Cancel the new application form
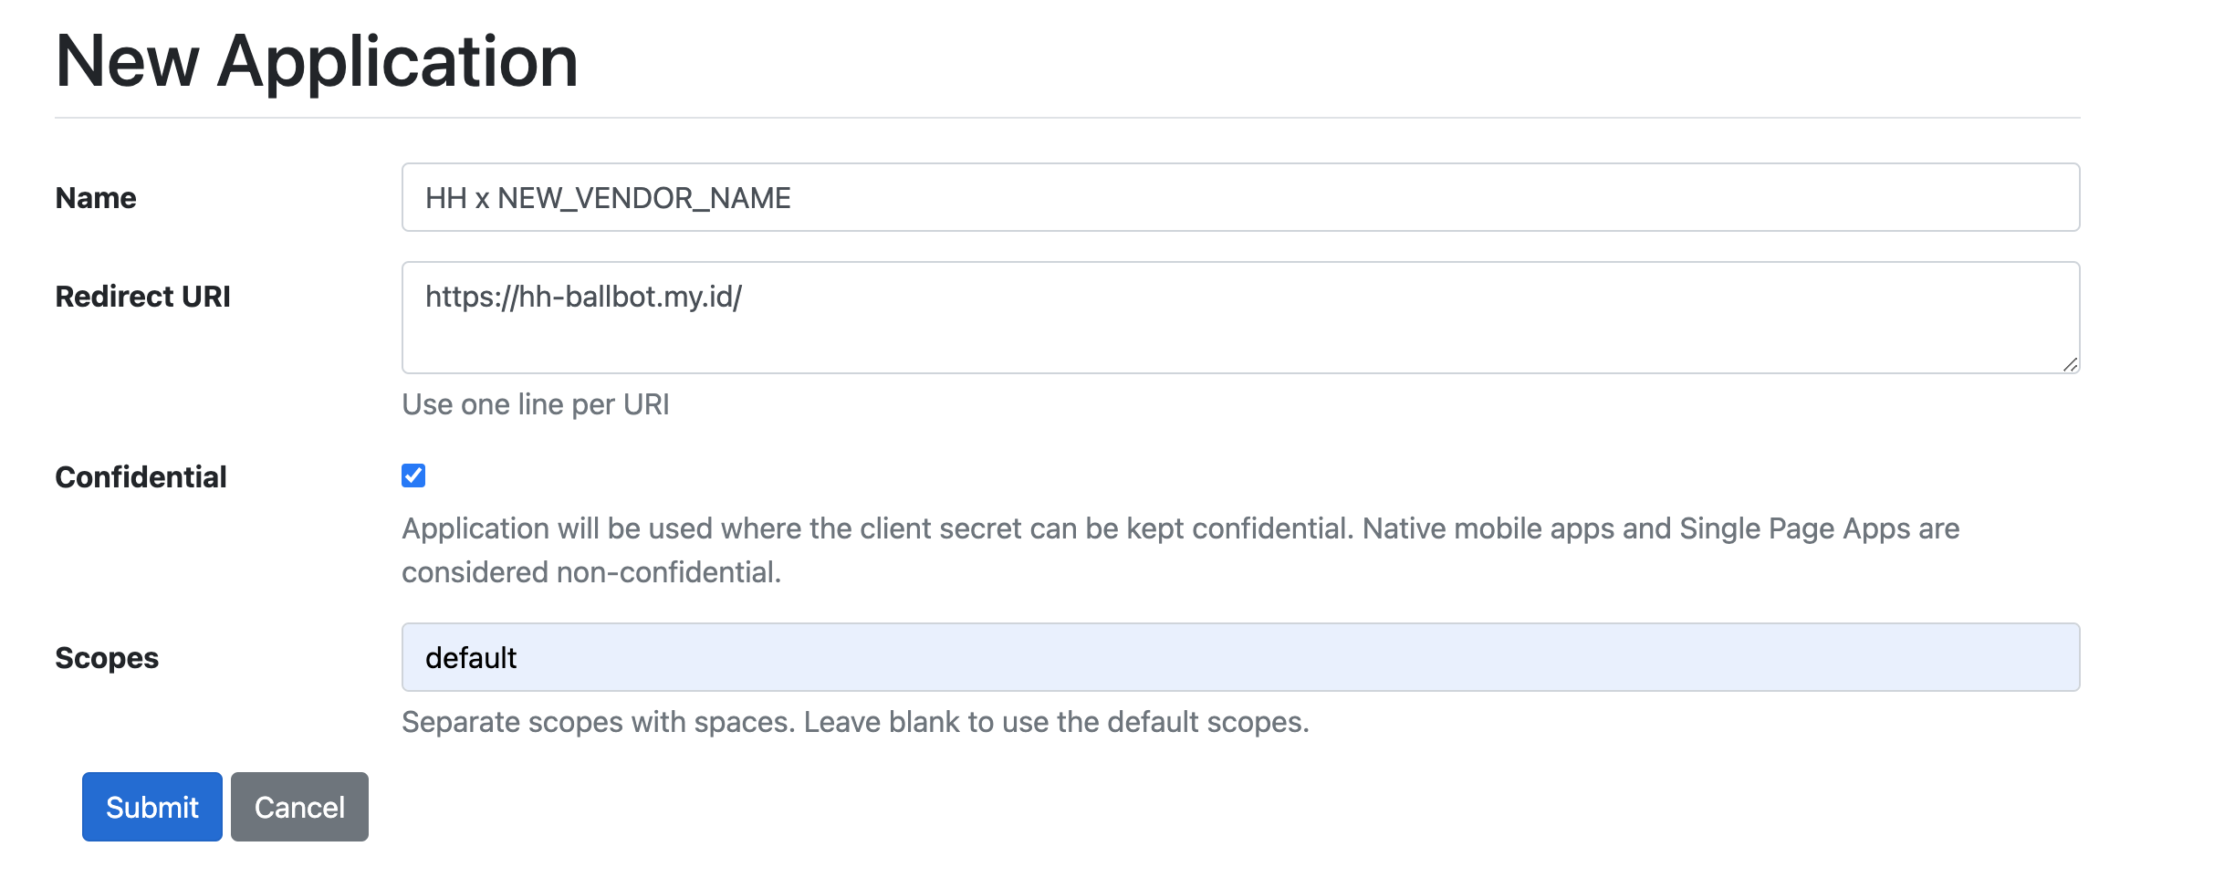2214x878 pixels. 299,807
